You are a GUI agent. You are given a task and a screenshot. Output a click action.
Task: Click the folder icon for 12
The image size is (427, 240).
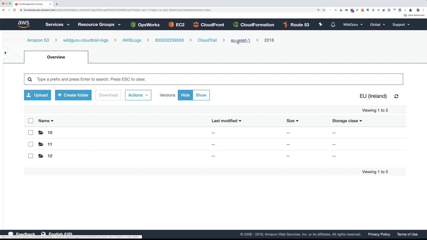[x=41, y=156]
